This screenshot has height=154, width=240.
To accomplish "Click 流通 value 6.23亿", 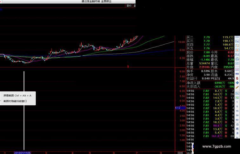I will click(x=229, y=75).
